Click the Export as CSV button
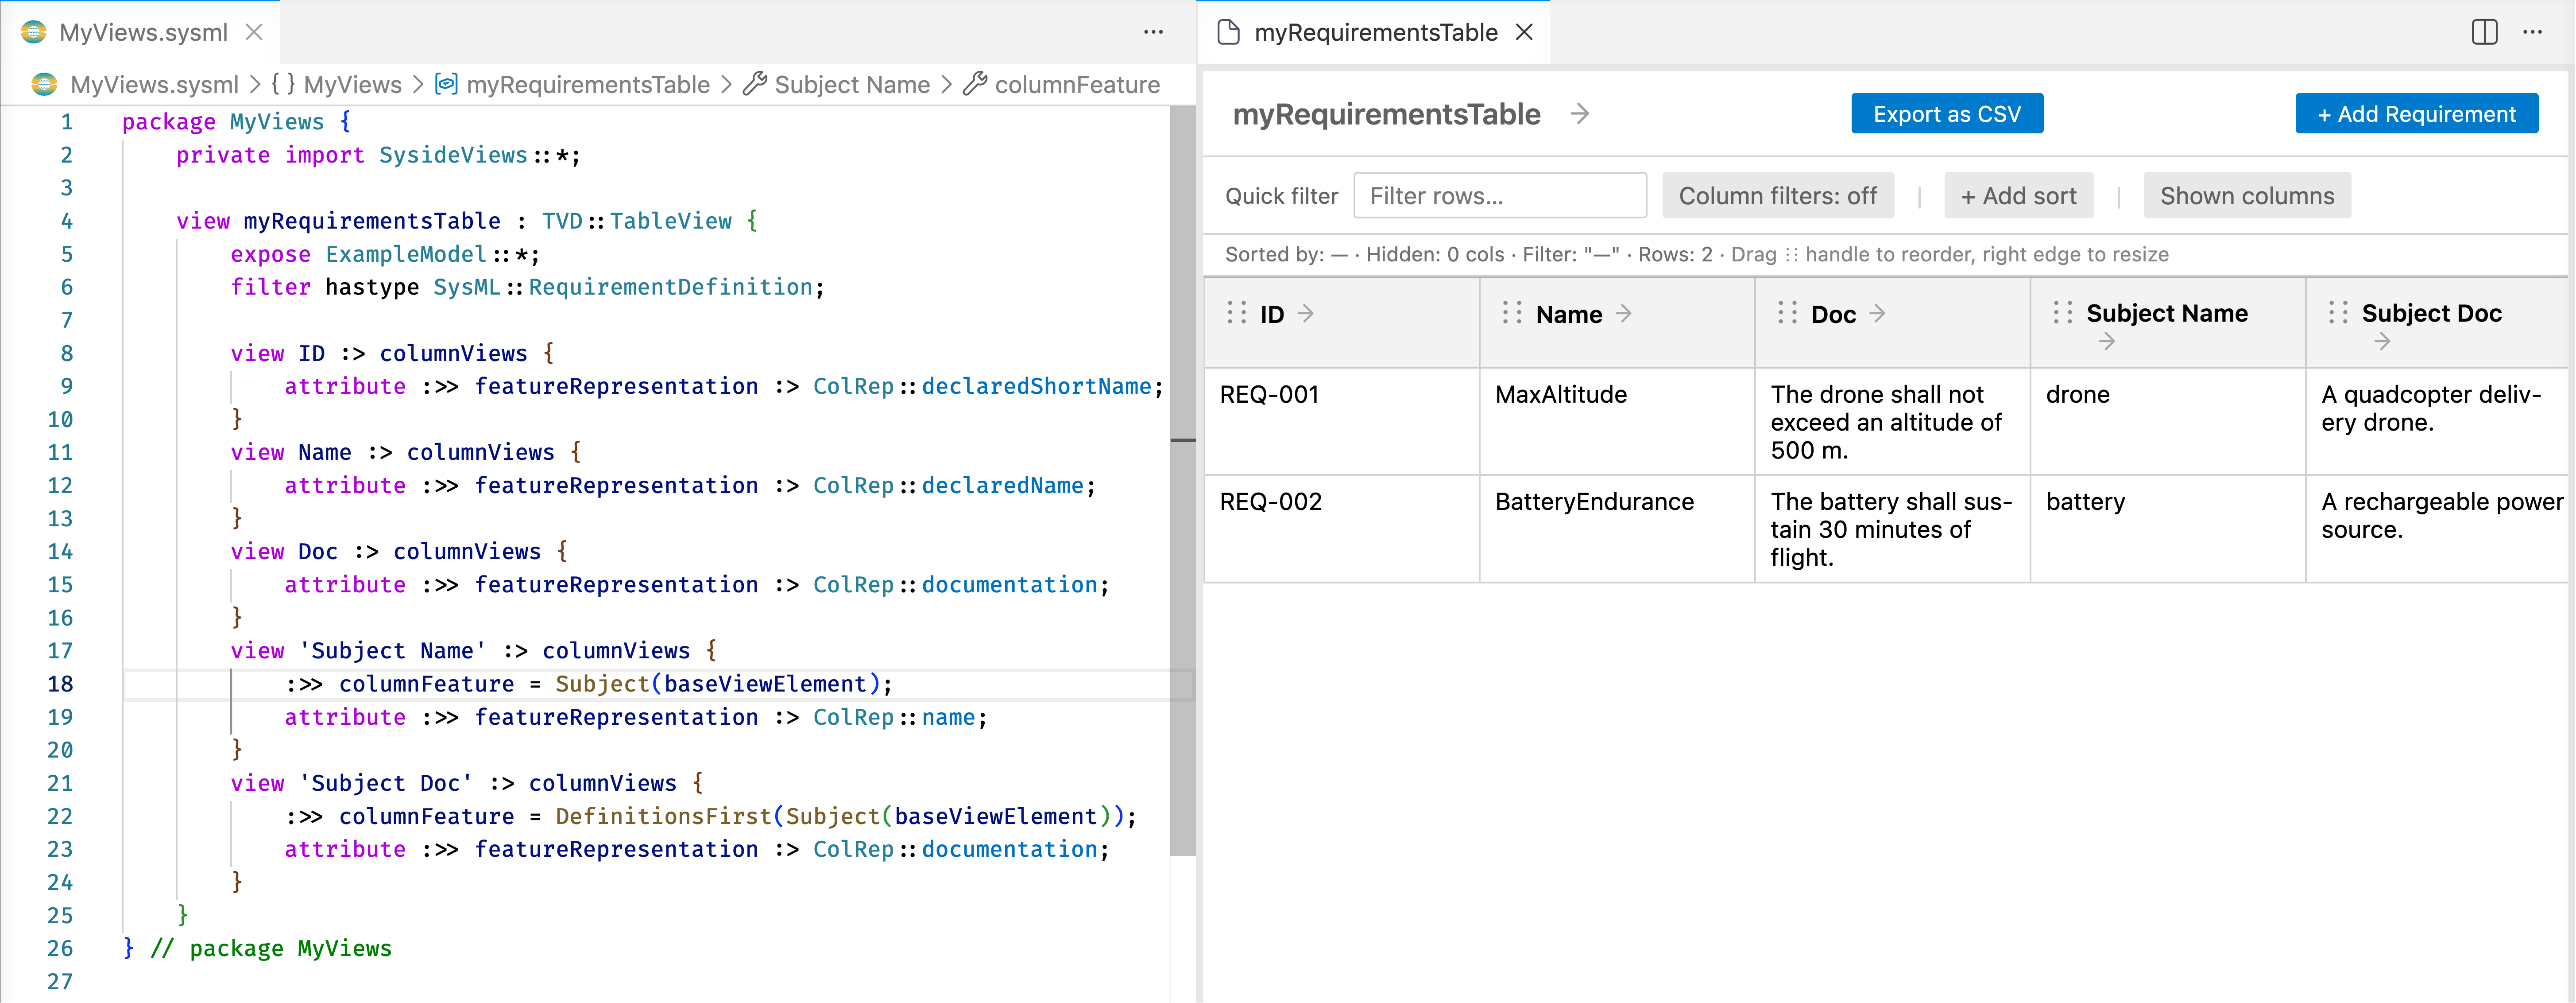Viewport: 2576px width, 1003px height. click(x=1946, y=113)
